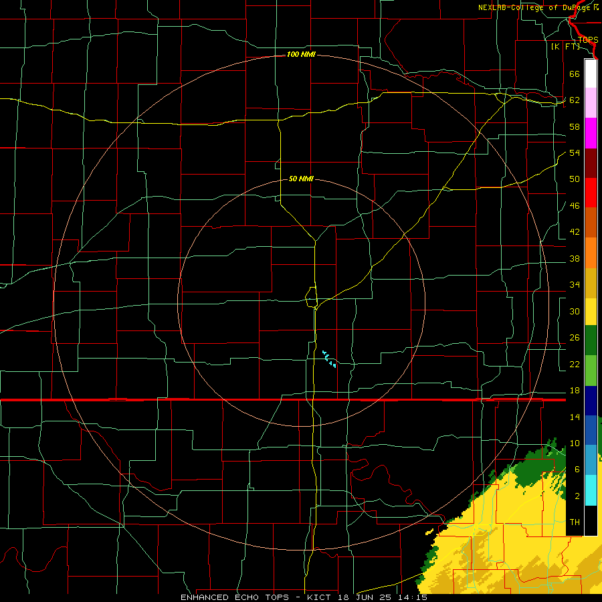
Task: Click the legend value 14
Action: coord(575,417)
